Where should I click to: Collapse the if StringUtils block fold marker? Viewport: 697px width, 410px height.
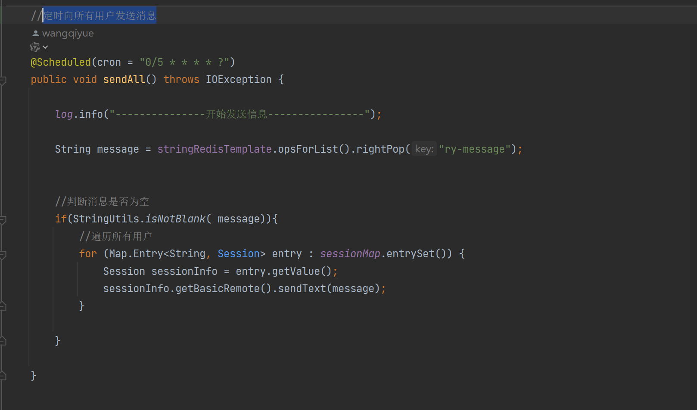(x=3, y=219)
